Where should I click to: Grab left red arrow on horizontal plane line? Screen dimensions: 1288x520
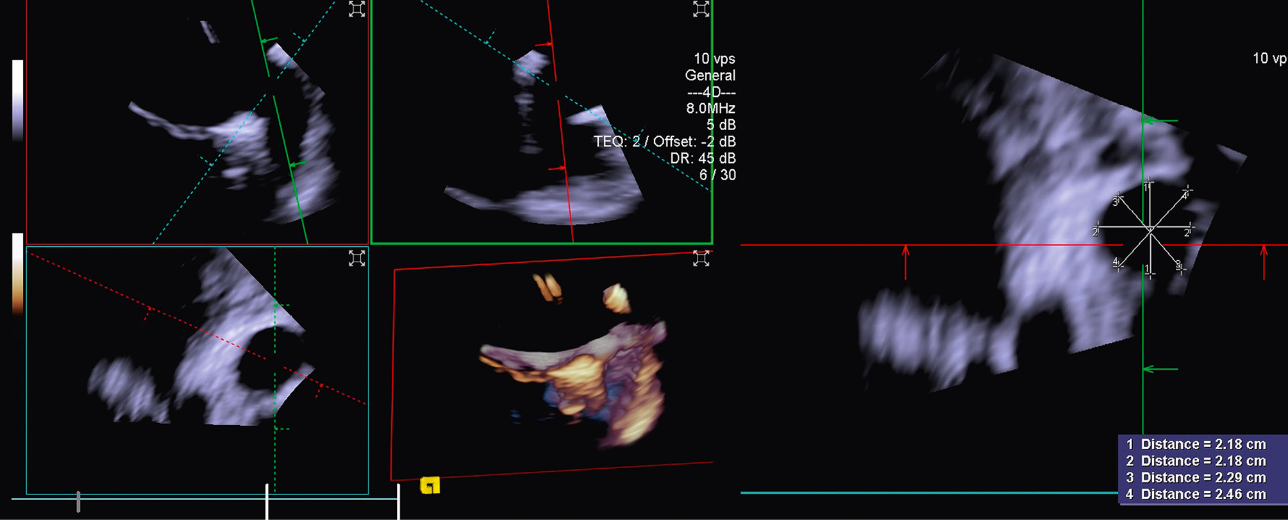[905, 262]
